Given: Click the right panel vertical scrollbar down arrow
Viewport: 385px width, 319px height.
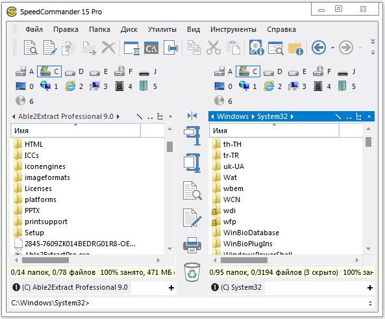Looking at the screenshot, I should click(x=368, y=249).
